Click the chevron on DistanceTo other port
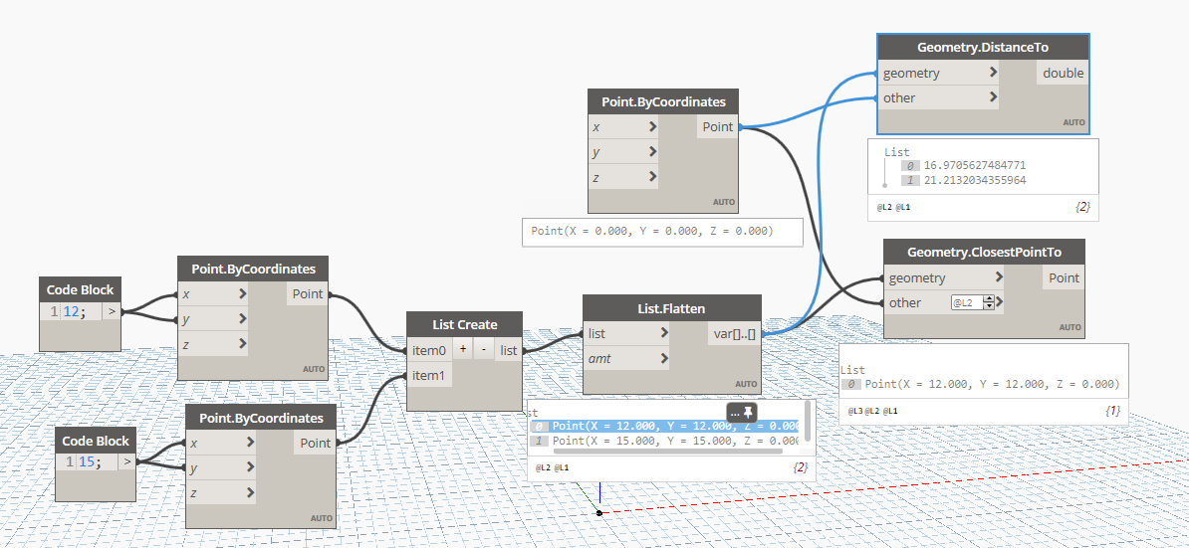The width and height of the screenshot is (1189, 548). point(993,97)
